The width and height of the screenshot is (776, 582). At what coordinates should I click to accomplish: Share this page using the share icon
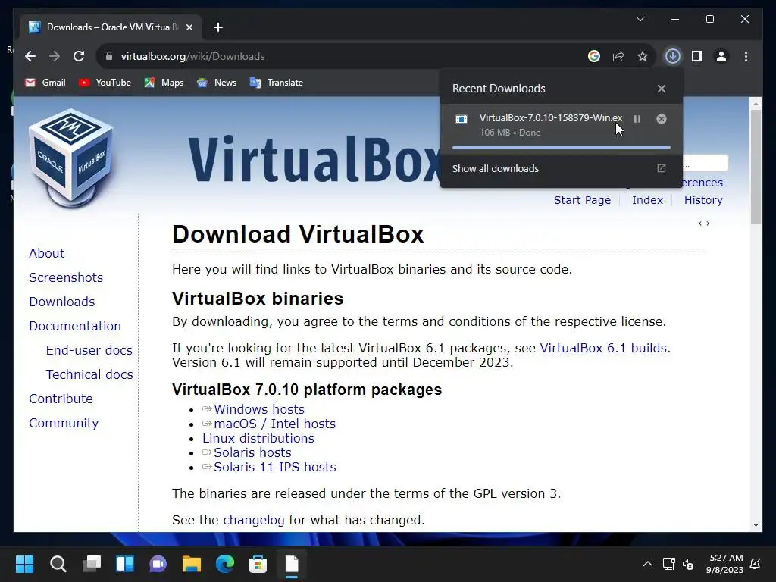pyautogui.click(x=618, y=56)
